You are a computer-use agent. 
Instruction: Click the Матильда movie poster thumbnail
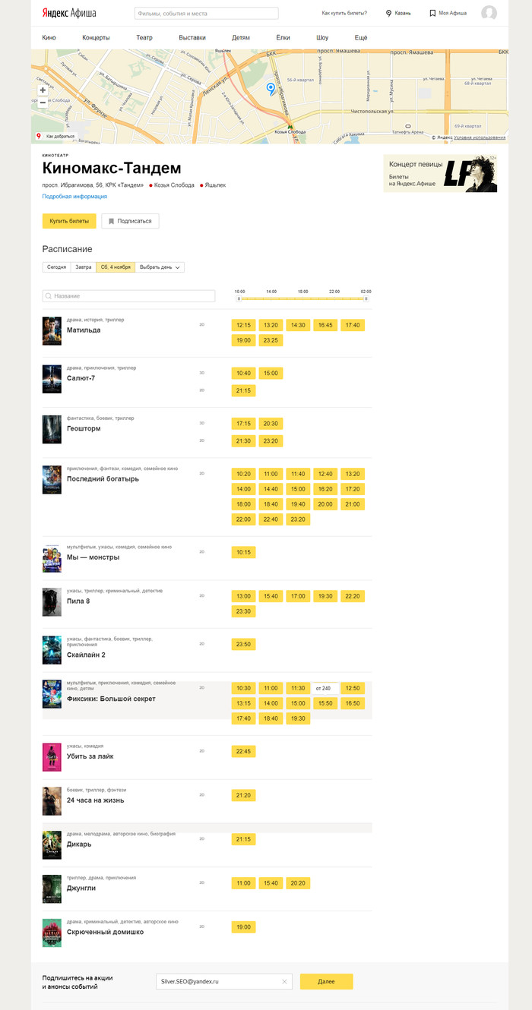click(52, 332)
